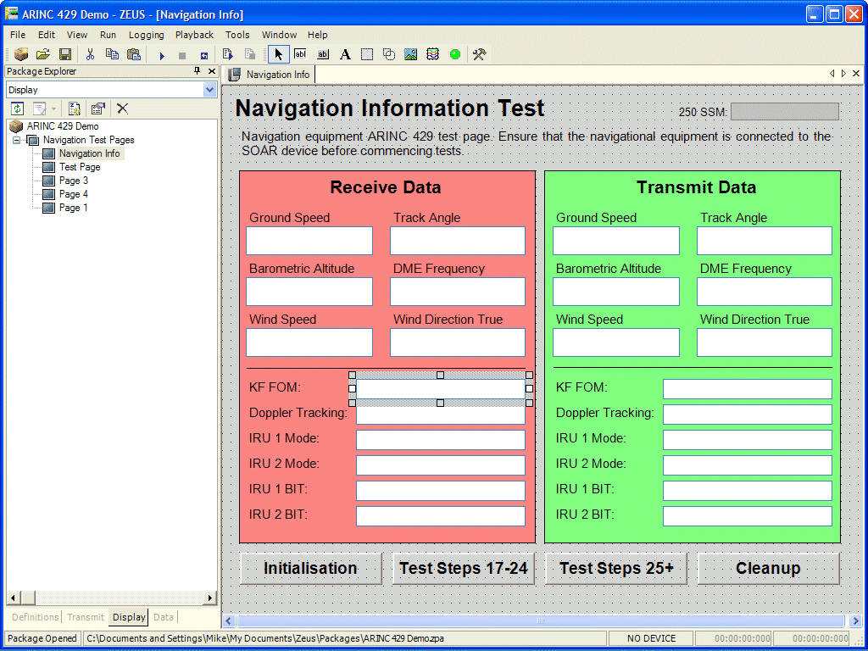Select the landscape picture image tool
868x651 pixels.
(x=411, y=54)
